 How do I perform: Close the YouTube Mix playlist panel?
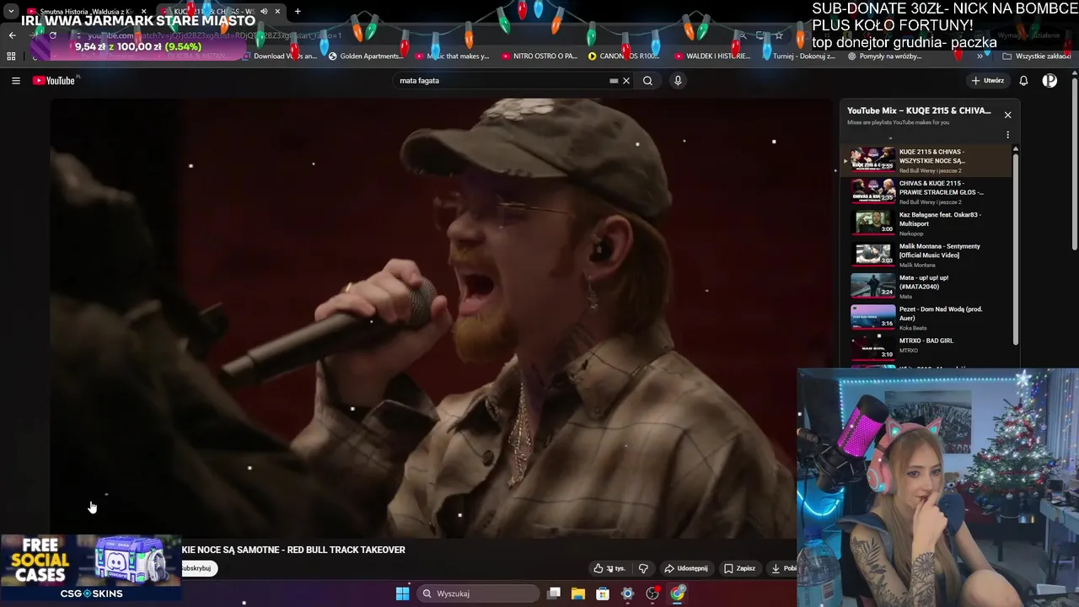(x=1007, y=115)
